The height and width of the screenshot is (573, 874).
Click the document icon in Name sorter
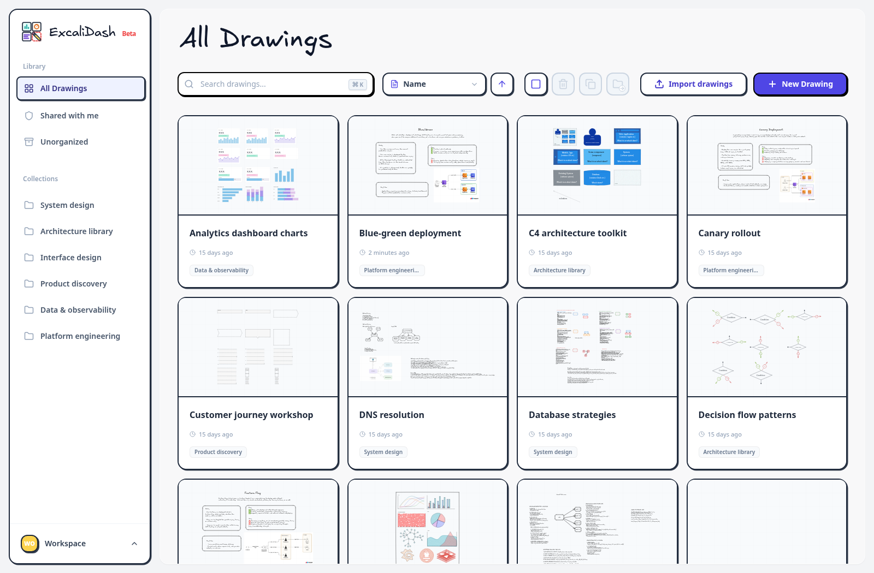394,84
